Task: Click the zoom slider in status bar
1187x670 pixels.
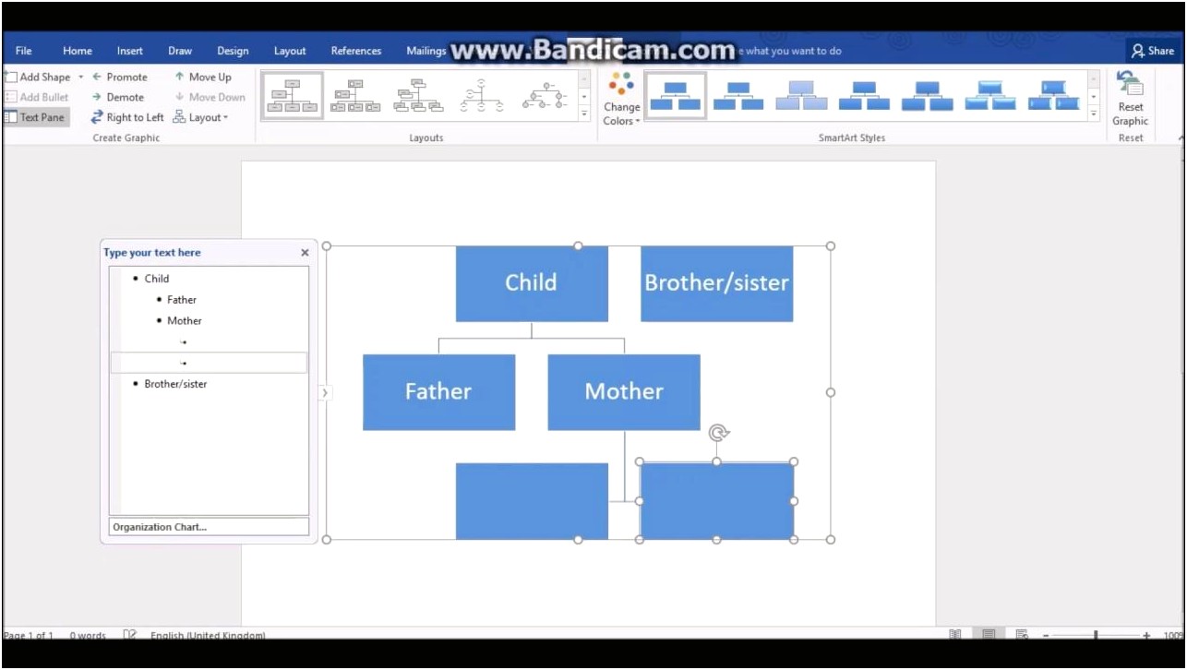Action: [1097, 635]
